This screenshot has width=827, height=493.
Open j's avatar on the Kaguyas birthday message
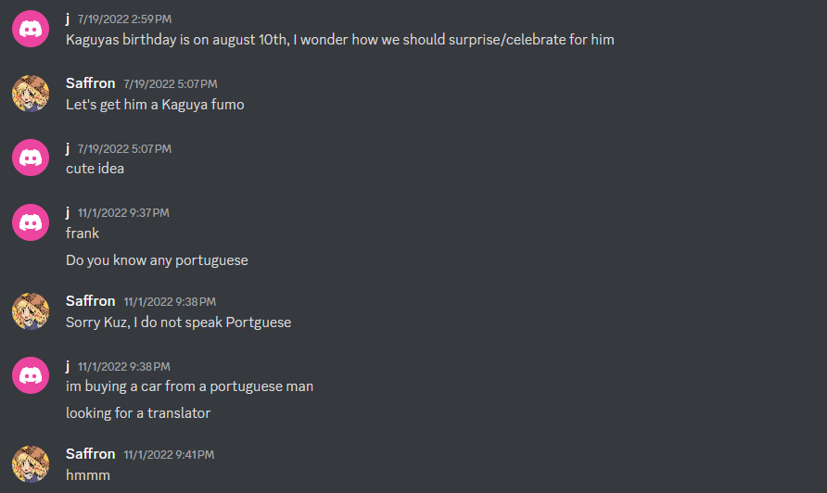pyautogui.click(x=31, y=29)
